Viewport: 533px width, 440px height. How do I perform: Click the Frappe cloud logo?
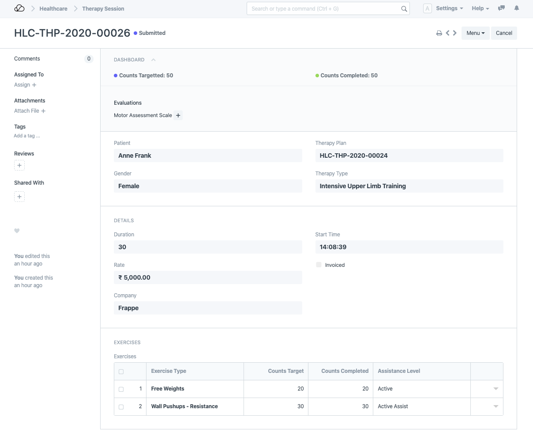[x=19, y=8]
